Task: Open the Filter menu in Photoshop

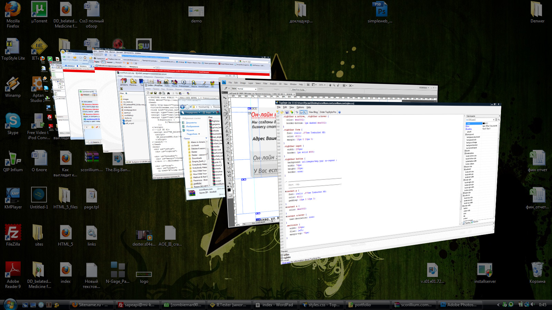Action: click(265, 83)
